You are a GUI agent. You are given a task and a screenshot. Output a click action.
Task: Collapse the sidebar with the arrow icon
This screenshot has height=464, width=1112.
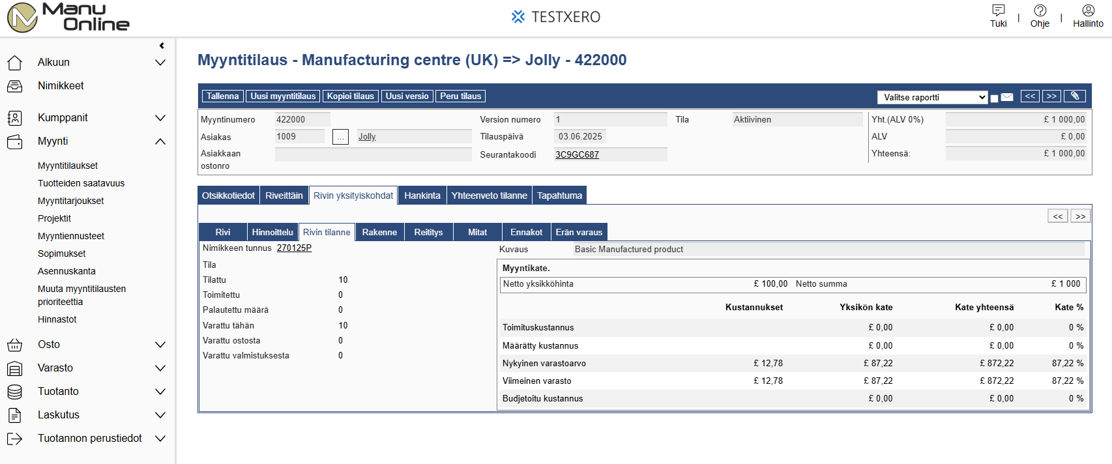[162, 46]
